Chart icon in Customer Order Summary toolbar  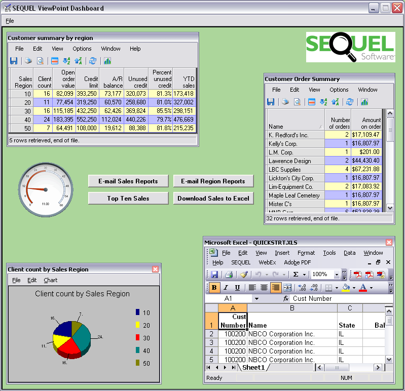point(364,102)
